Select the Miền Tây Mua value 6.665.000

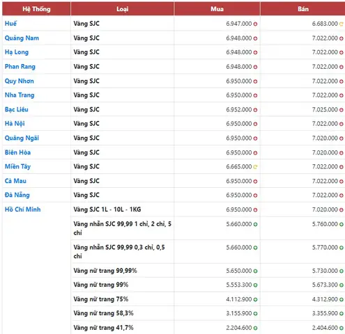(x=239, y=166)
